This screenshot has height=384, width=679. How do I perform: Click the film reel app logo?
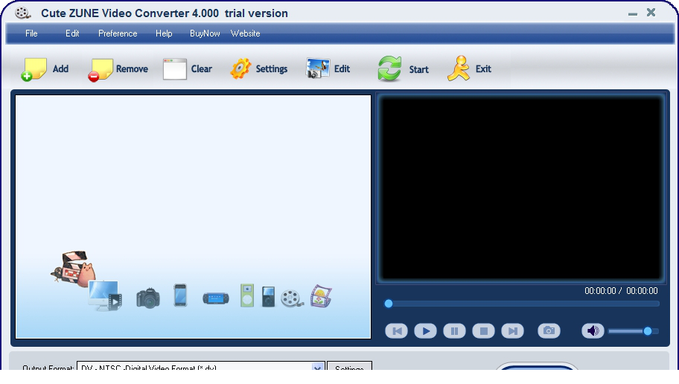pyautogui.click(x=22, y=13)
